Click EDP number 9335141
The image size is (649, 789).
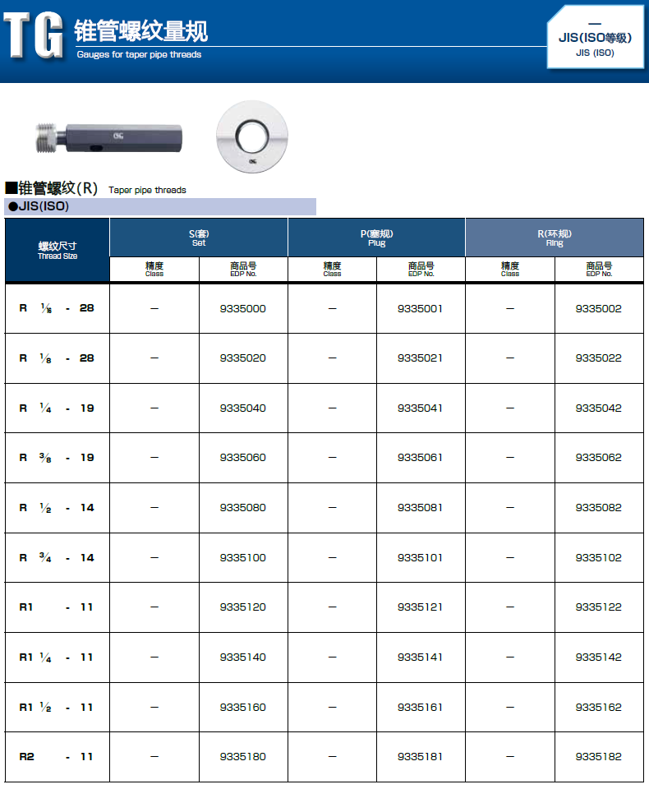pyautogui.click(x=421, y=657)
